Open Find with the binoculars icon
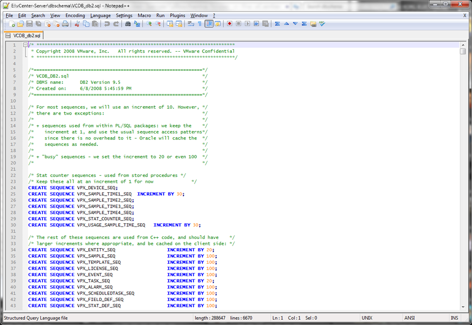 [x=128, y=24]
